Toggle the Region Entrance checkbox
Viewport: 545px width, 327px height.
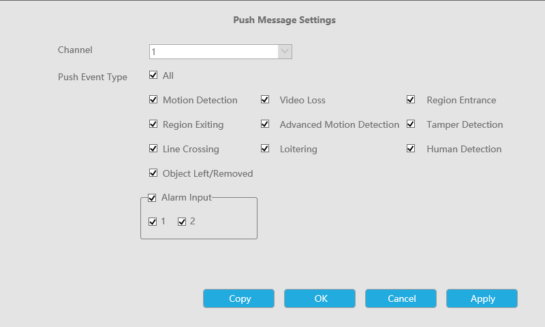tap(411, 100)
